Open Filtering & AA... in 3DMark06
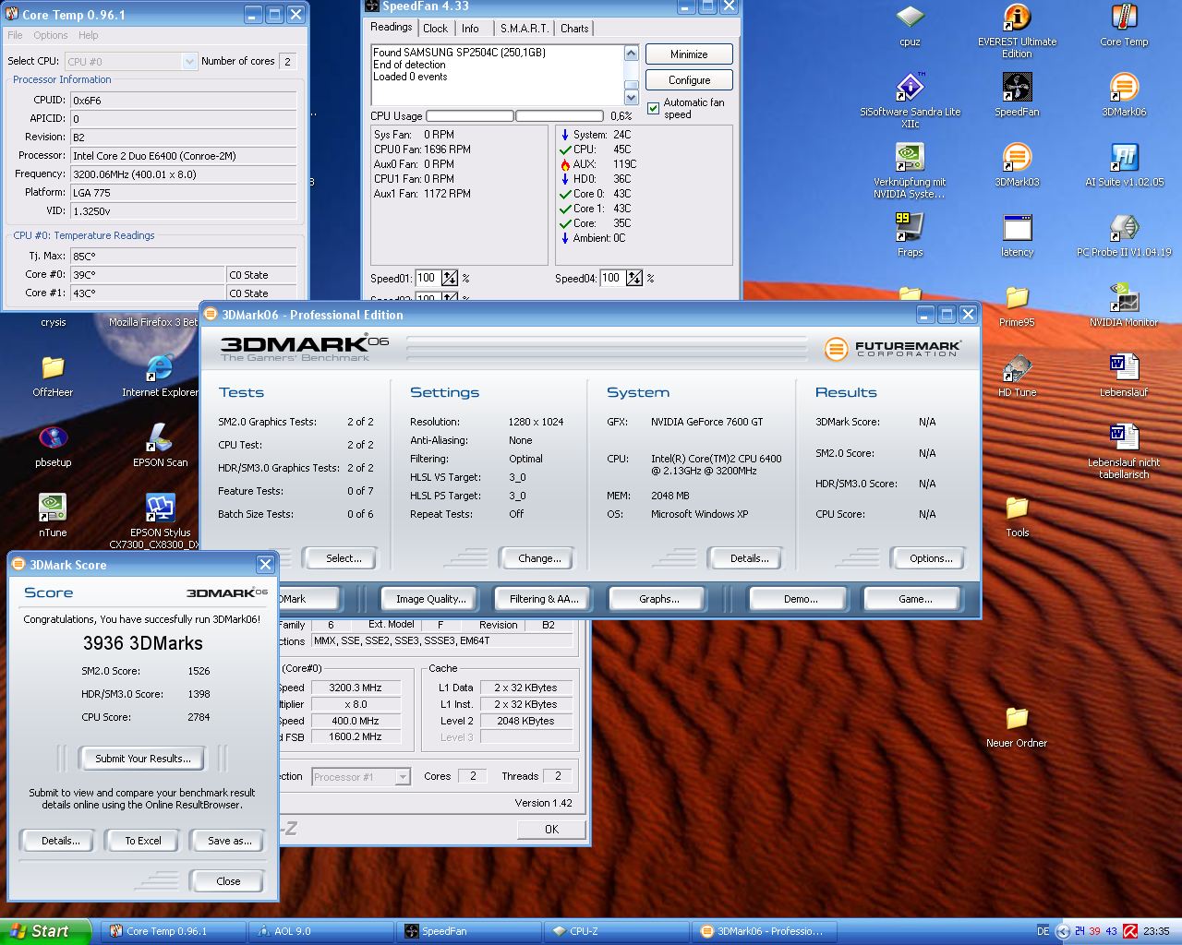 544,599
